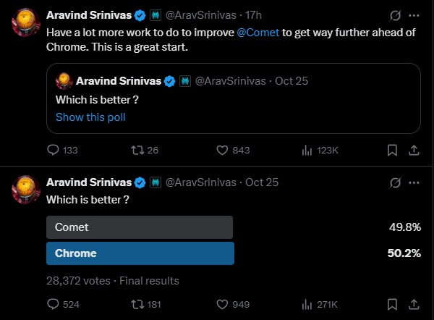
Task: Click the "Show this poll" link
Action: tap(90, 117)
